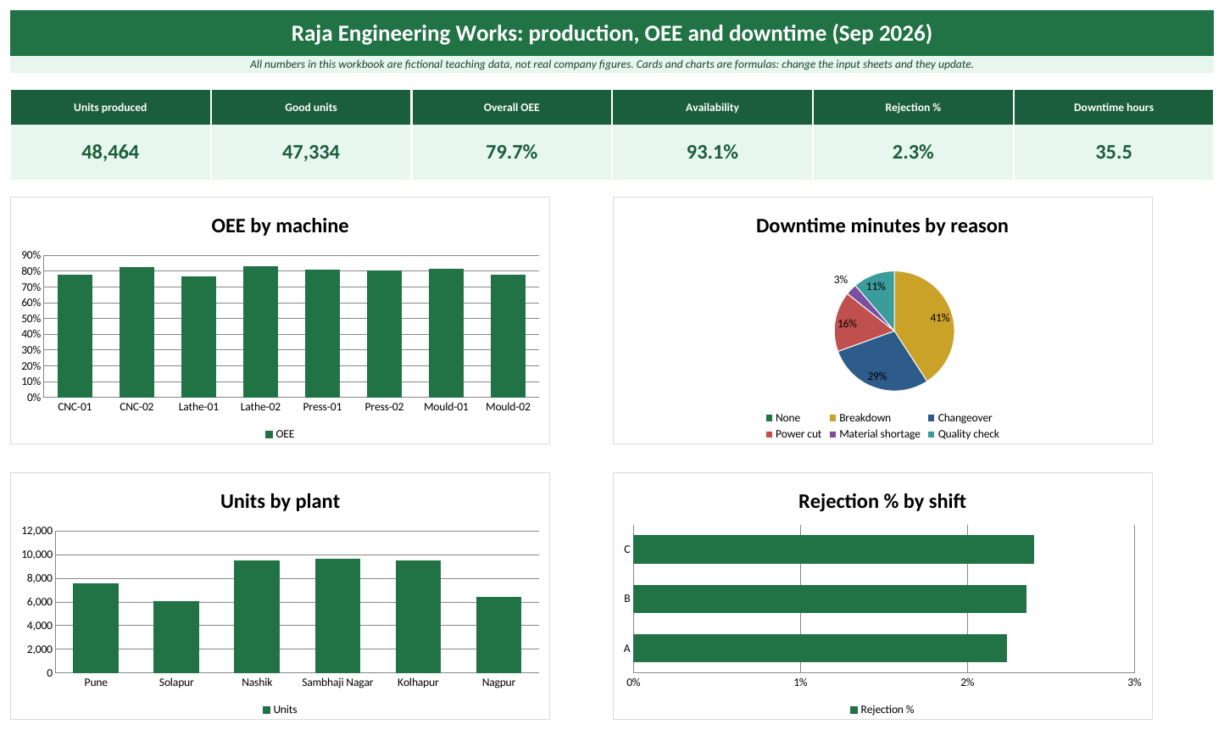Click the fictional teaching data note
Image resolution: width=1224 pixels, height=730 pixels.
coord(612,64)
